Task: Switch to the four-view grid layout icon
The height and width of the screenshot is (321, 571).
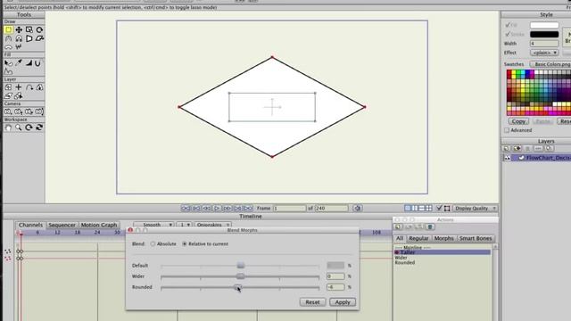Action: tap(429, 208)
